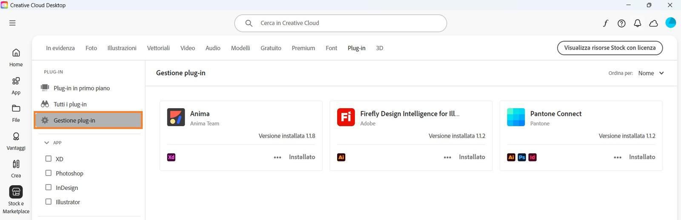681x220 pixels.
Task: Click the Firefly Design Intelligence icon
Action: 346,117
